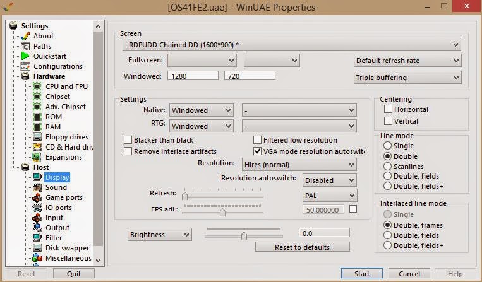The image size is (482, 282).
Task: Click the Disk swapper icon
Action: (37, 248)
